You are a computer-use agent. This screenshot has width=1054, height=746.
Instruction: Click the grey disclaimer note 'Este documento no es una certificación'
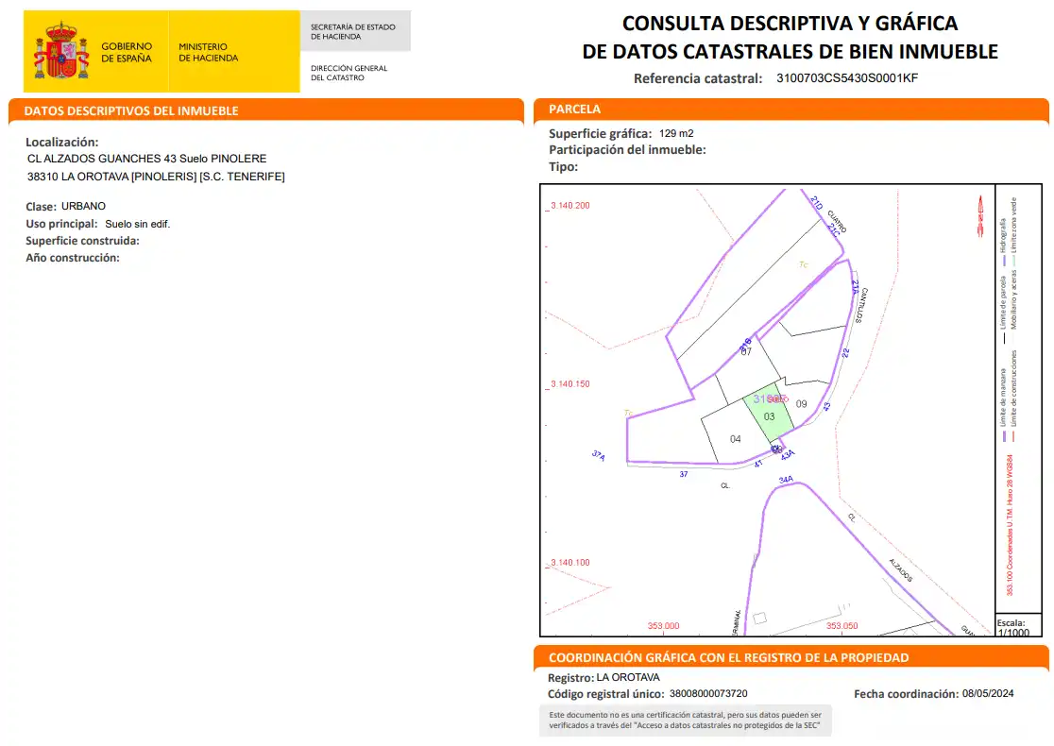point(685,720)
